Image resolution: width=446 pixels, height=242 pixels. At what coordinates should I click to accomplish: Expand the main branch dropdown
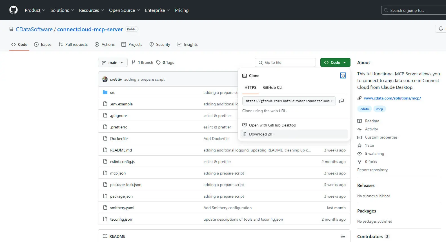tap(113, 62)
